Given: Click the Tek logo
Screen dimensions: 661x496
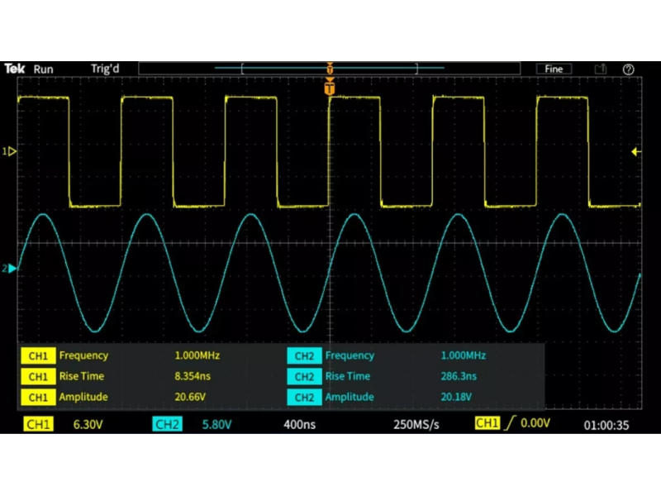Looking at the screenshot, I should 14,69.
